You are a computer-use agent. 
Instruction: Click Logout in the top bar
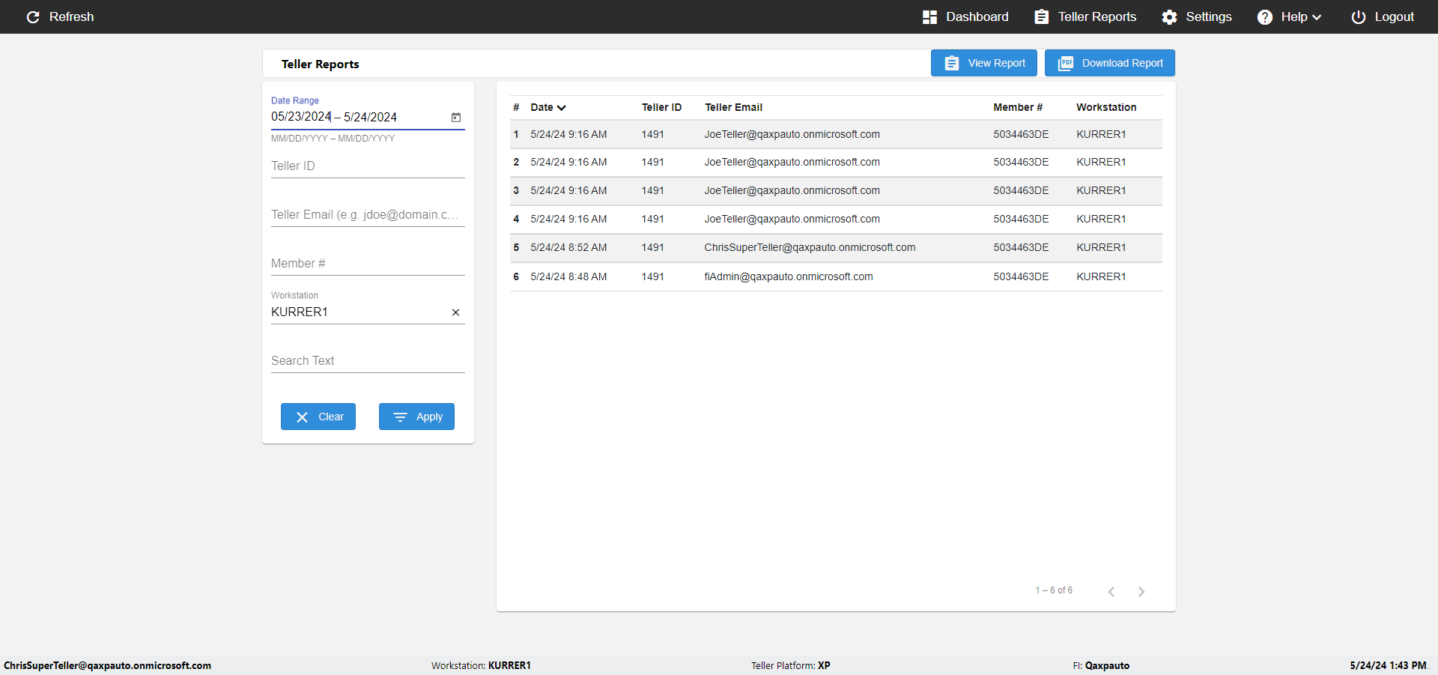1383,16
